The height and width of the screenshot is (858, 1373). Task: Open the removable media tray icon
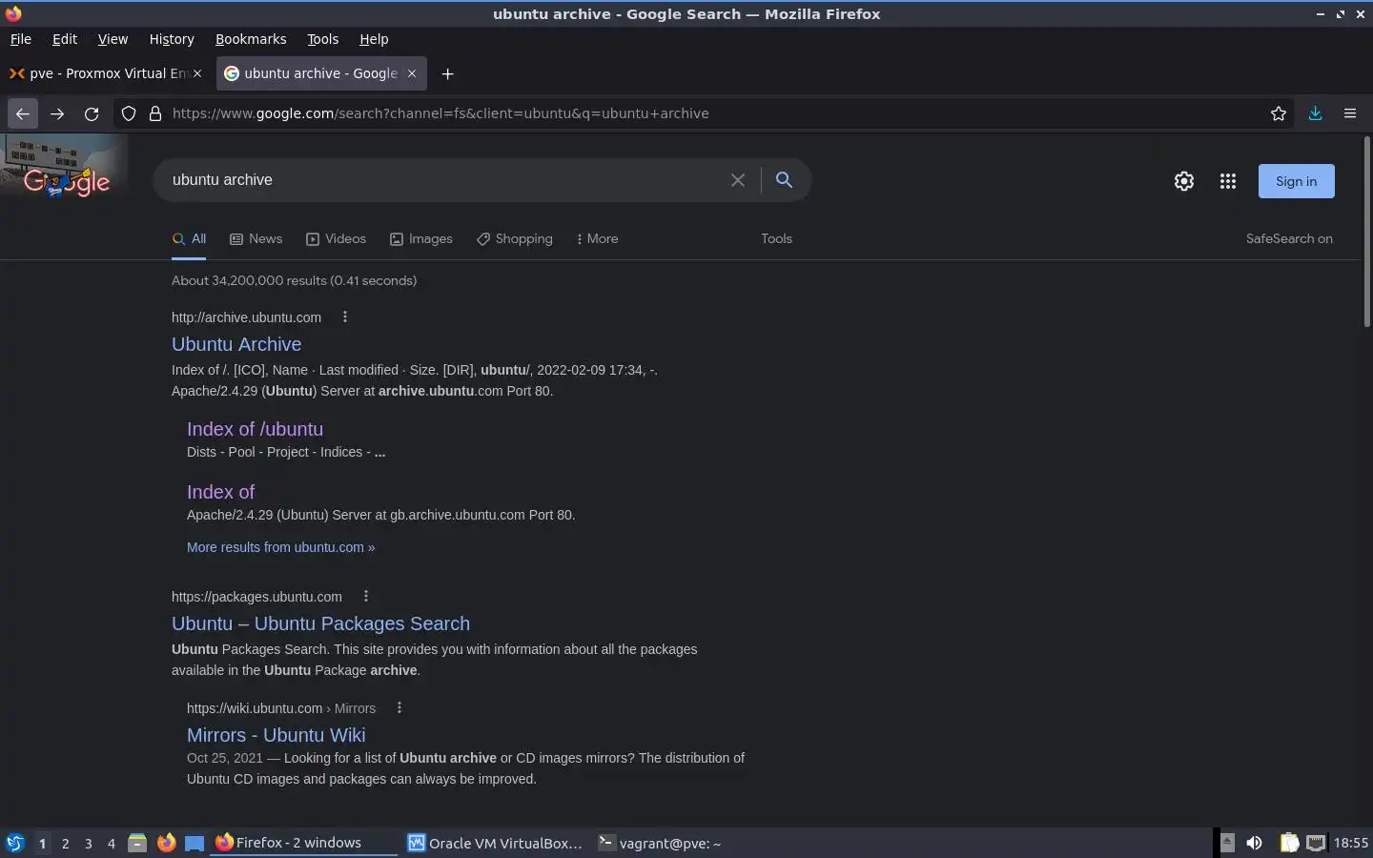[x=1227, y=843]
